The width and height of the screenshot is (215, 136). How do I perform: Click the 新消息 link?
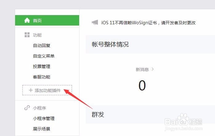(142, 70)
